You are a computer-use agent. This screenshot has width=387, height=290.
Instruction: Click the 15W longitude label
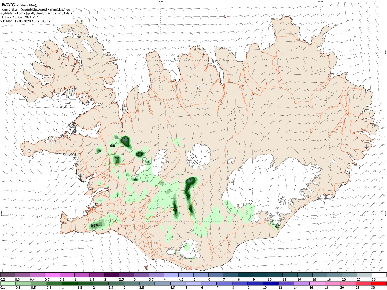tap(320, 2)
